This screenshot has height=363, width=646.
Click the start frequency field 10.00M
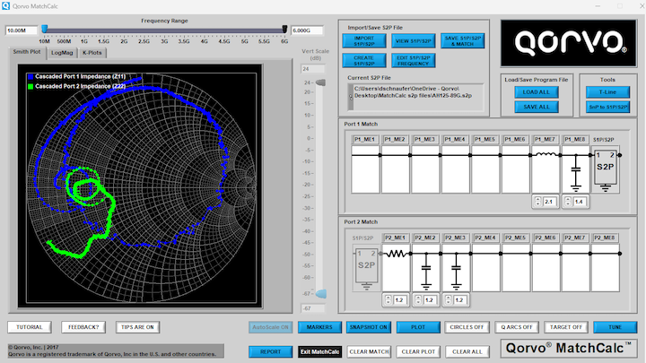click(21, 30)
